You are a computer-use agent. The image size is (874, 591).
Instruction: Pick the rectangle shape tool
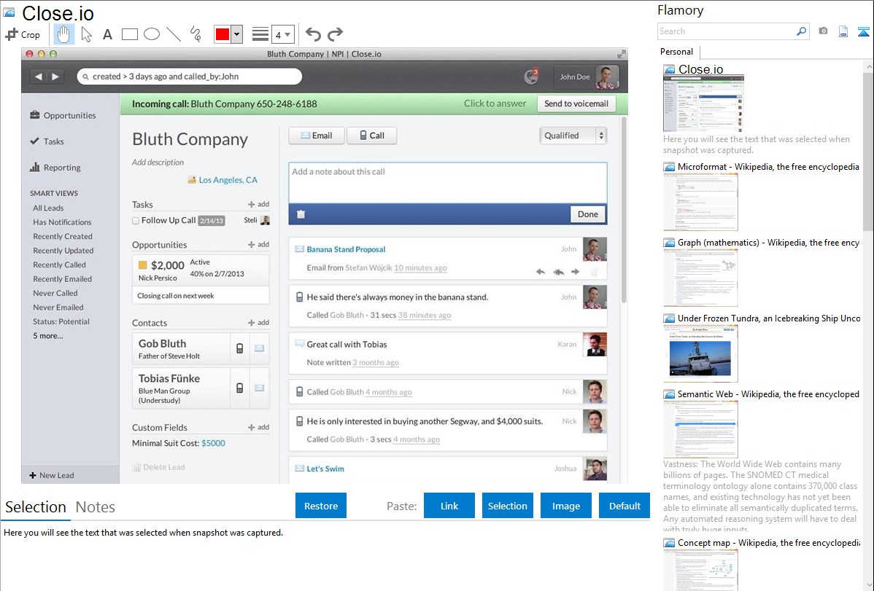129,34
